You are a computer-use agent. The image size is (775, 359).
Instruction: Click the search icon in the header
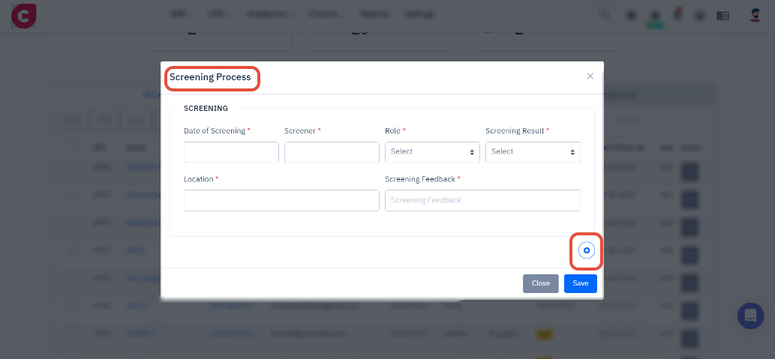click(606, 15)
